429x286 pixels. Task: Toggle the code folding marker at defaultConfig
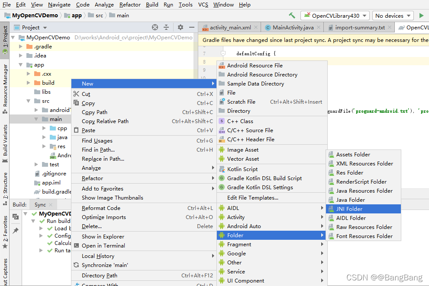223,54
